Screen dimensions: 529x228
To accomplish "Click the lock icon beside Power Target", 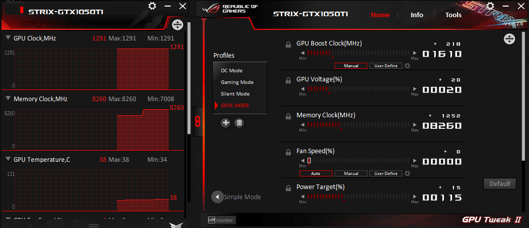I will 288,188.
